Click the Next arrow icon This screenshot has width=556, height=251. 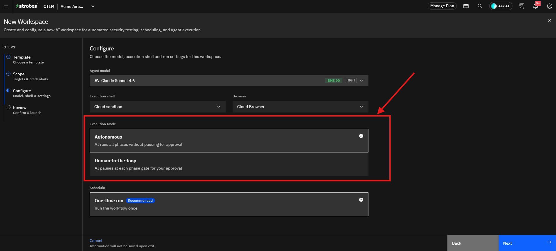(549, 242)
